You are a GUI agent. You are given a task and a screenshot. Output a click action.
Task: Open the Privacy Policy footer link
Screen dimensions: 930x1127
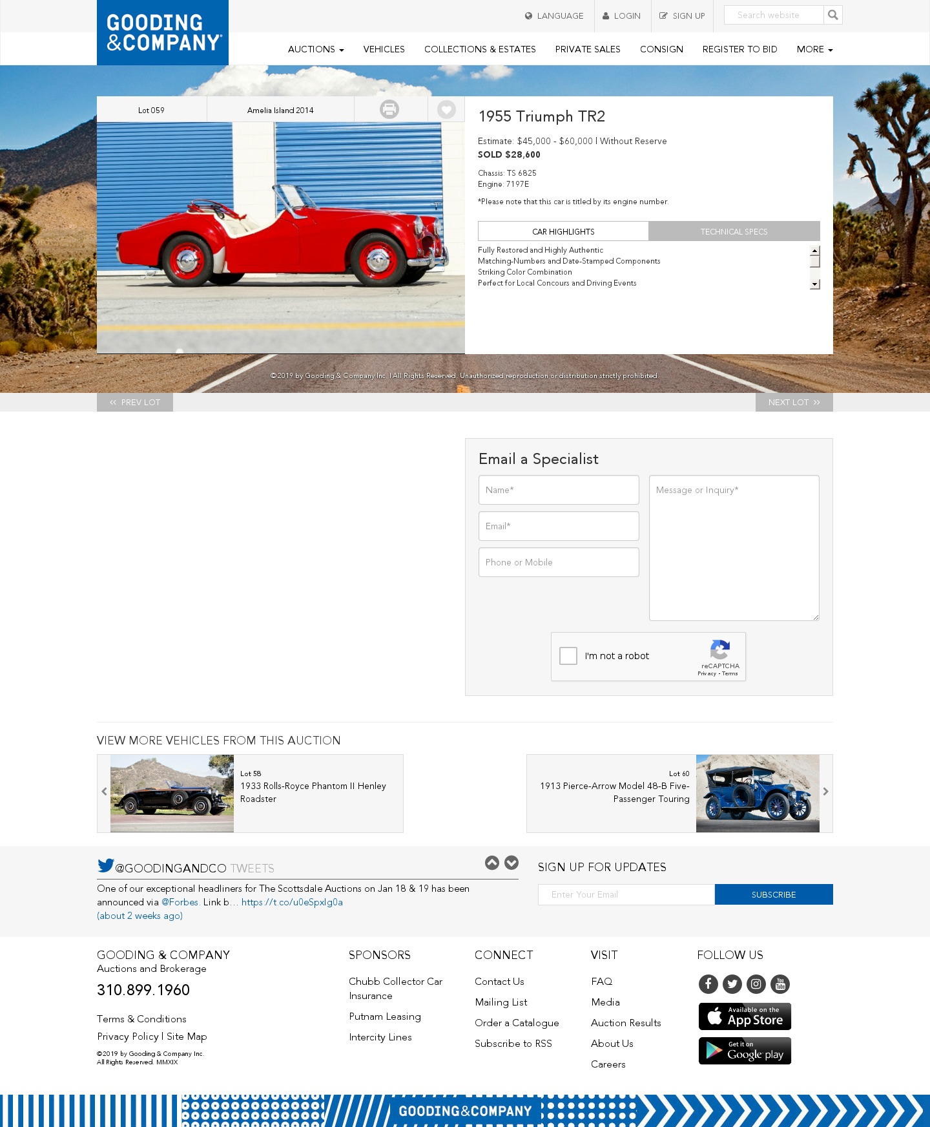click(x=128, y=1037)
